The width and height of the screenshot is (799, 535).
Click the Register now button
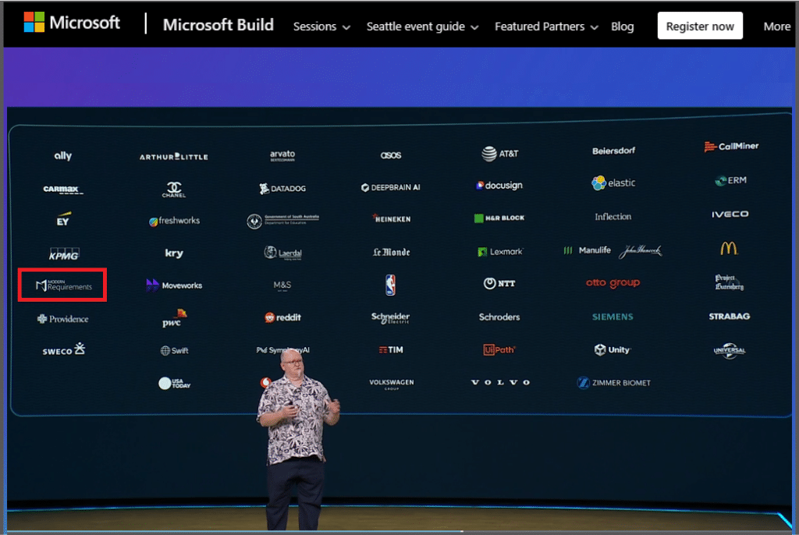[x=700, y=26]
